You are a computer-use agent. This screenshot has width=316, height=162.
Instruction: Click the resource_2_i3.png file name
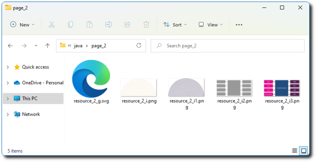coord(282,104)
